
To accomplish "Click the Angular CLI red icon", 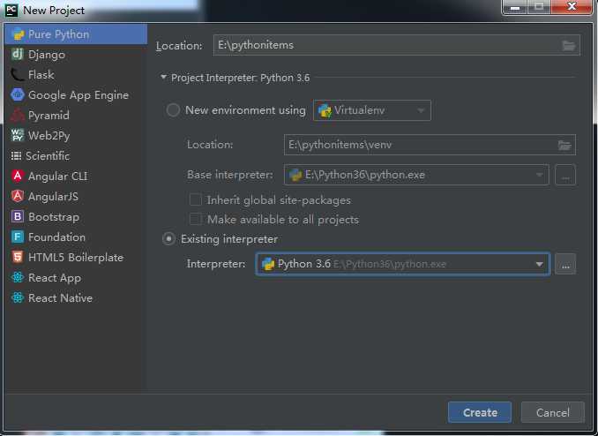I will 18,176.
